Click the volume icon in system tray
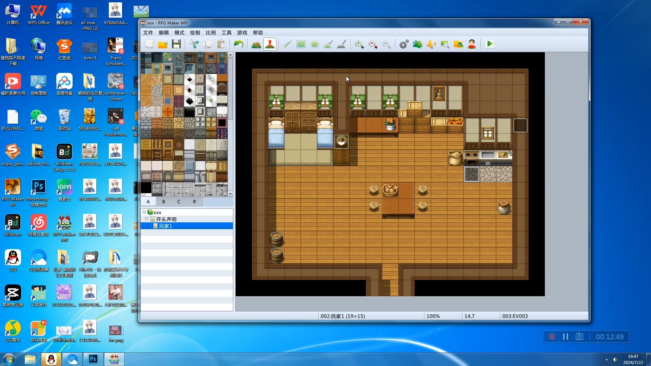The image size is (651, 366). [x=615, y=360]
